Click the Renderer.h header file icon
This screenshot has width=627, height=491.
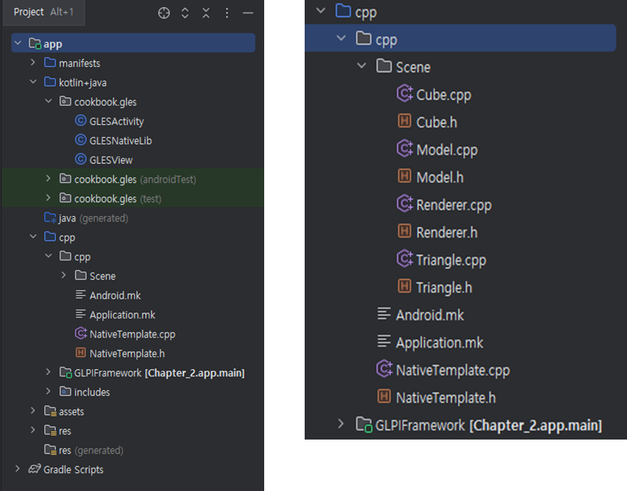(x=404, y=231)
